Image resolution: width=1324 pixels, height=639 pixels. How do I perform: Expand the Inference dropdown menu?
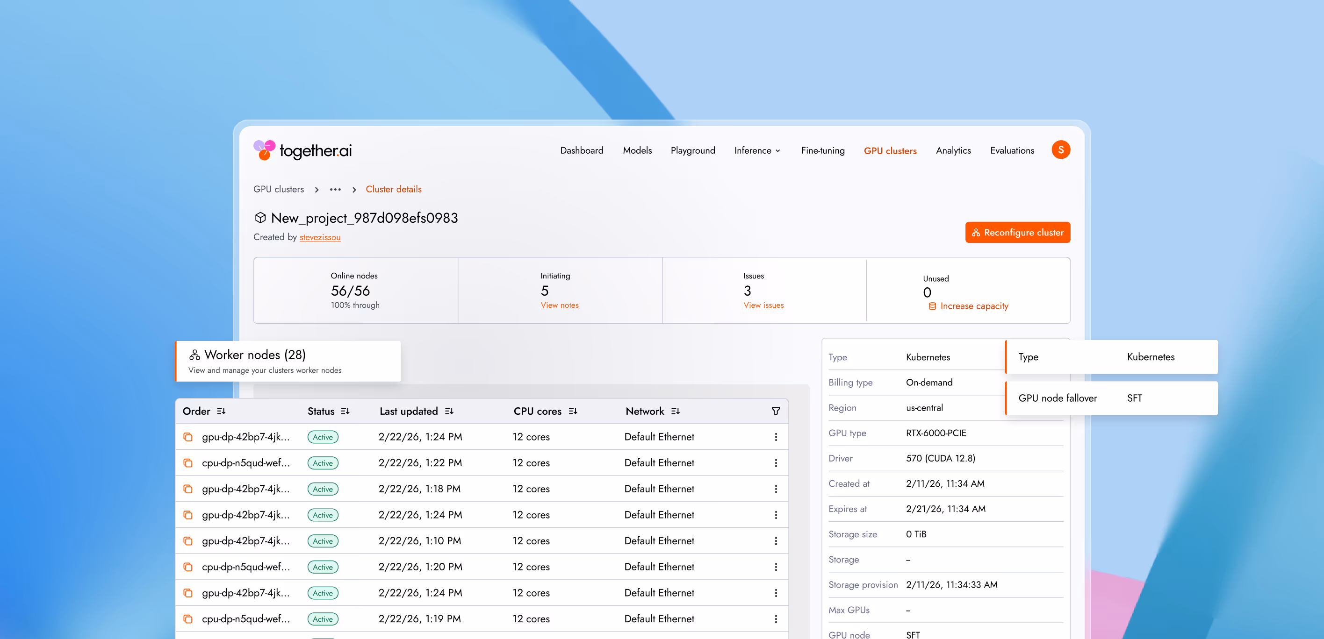pyautogui.click(x=757, y=150)
